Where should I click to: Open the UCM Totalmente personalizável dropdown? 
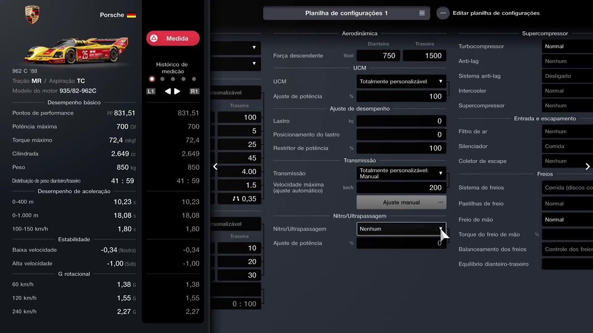[x=401, y=81]
